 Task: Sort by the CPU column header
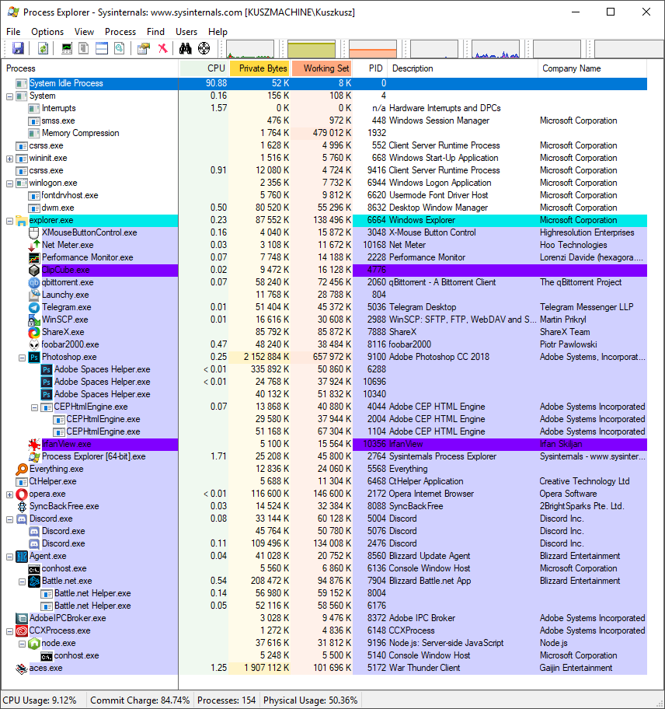pos(204,68)
